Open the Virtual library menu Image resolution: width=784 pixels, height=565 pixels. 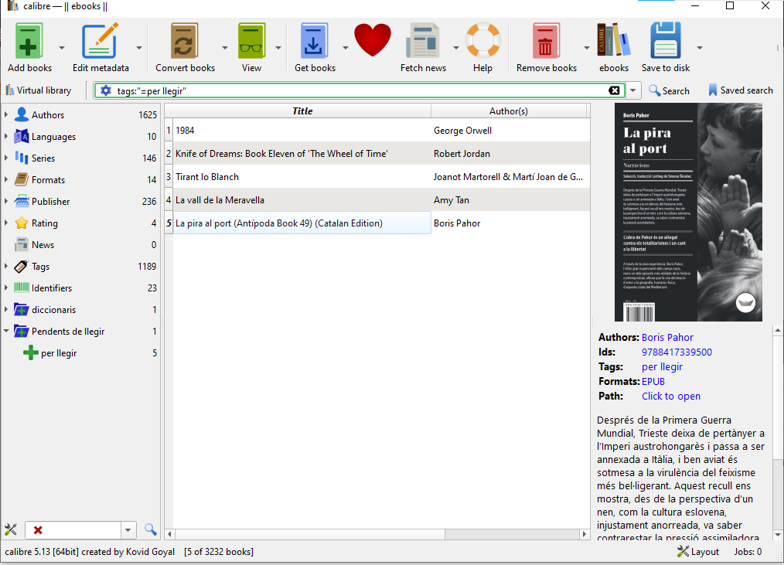pyautogui.click(x=39, y=90)
